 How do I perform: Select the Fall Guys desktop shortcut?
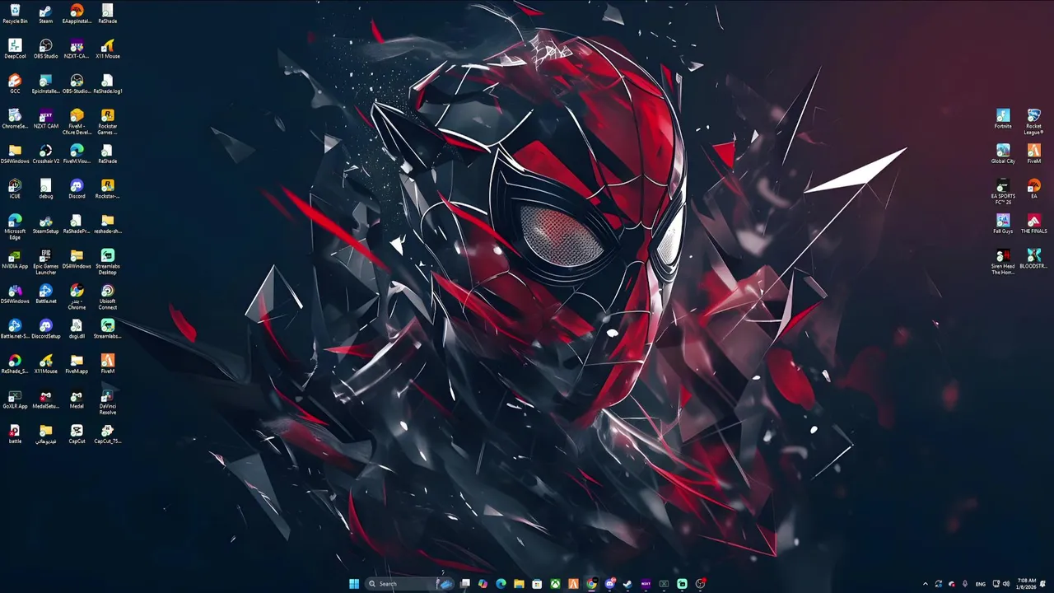click(1002, 224)
